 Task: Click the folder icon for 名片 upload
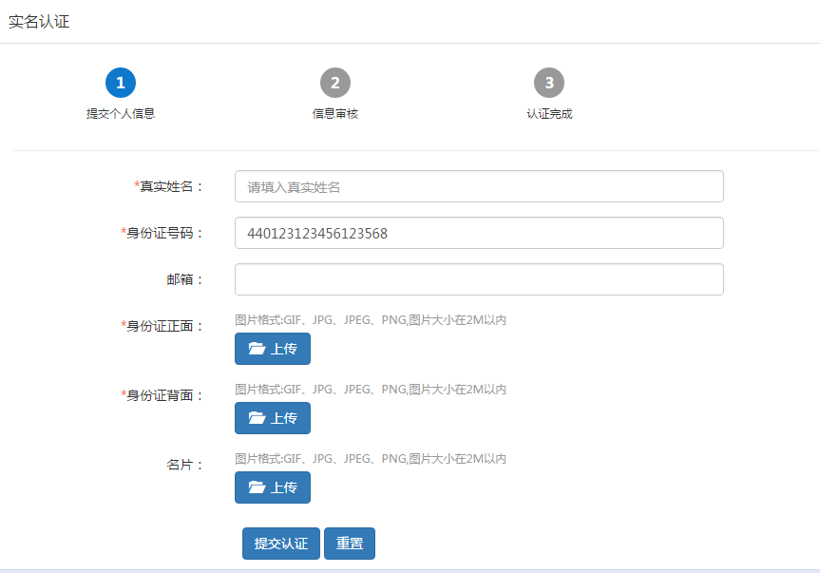click(257, 487)
